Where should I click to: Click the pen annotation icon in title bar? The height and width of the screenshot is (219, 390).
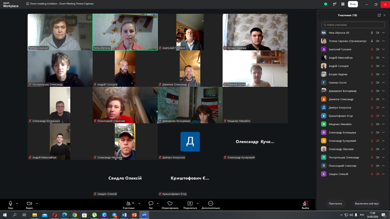click(334, 4)
